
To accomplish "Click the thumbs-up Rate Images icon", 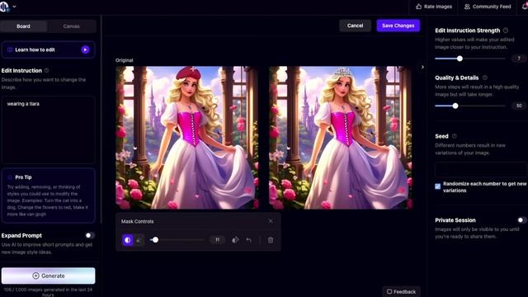I will pyautogui.click(x=418, y=7).
